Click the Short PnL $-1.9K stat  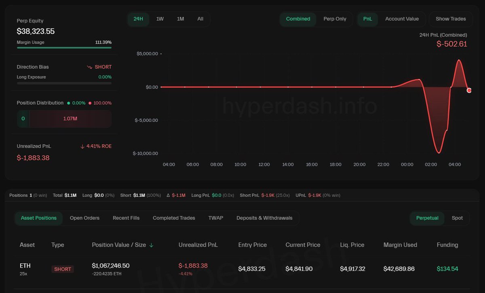point(265,195)
